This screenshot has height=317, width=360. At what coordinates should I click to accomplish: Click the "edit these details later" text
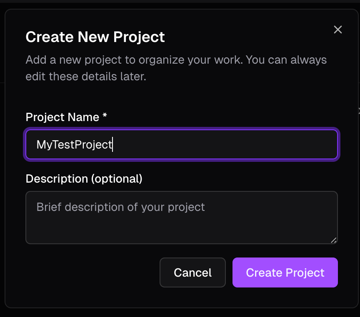click(86, 77)
